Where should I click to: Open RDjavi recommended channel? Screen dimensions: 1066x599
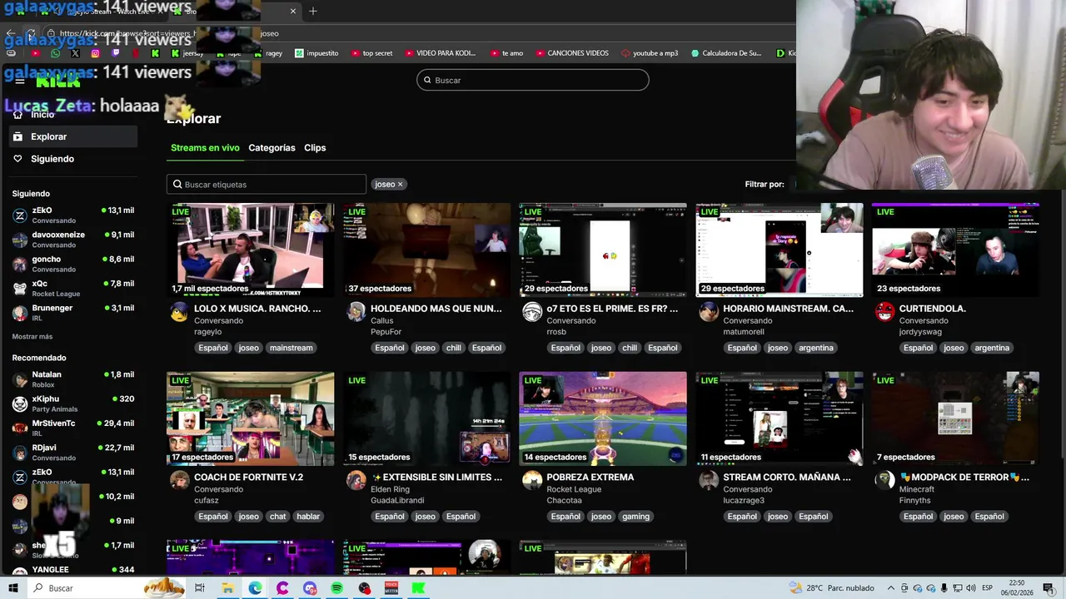pos(73,453)
